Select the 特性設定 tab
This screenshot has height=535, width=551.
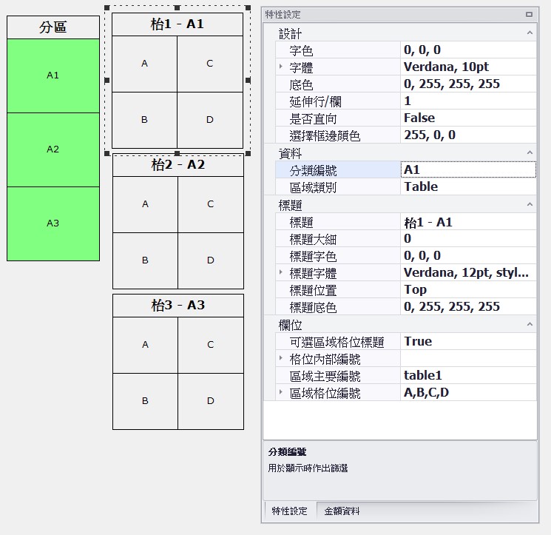(289, 511)
